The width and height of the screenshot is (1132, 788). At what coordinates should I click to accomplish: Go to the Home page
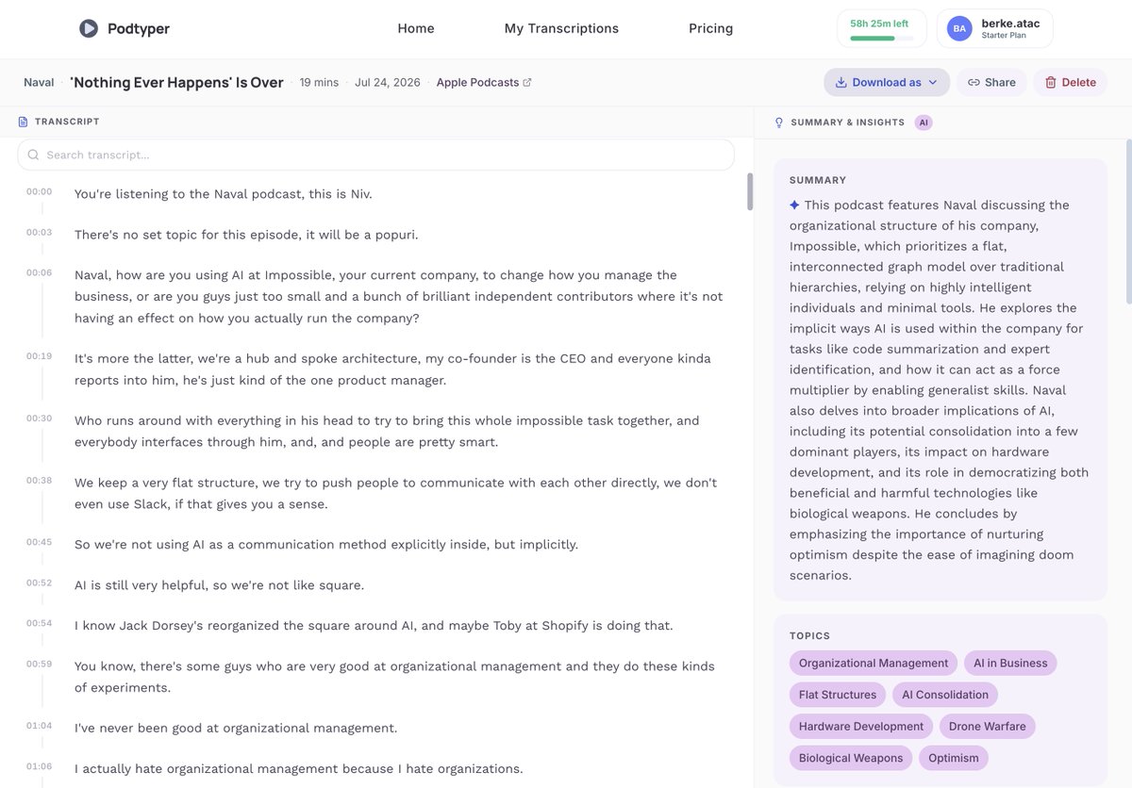coord(416,28)
